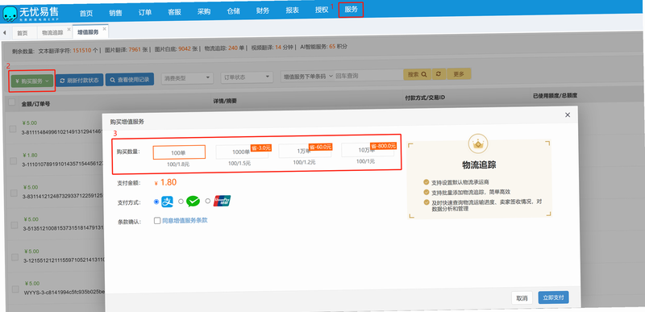Focus the 回车查询 search input
645x312 pixels.
click(368, 76)
